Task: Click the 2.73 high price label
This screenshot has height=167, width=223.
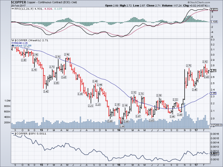Action: click(x=52, y=67)
